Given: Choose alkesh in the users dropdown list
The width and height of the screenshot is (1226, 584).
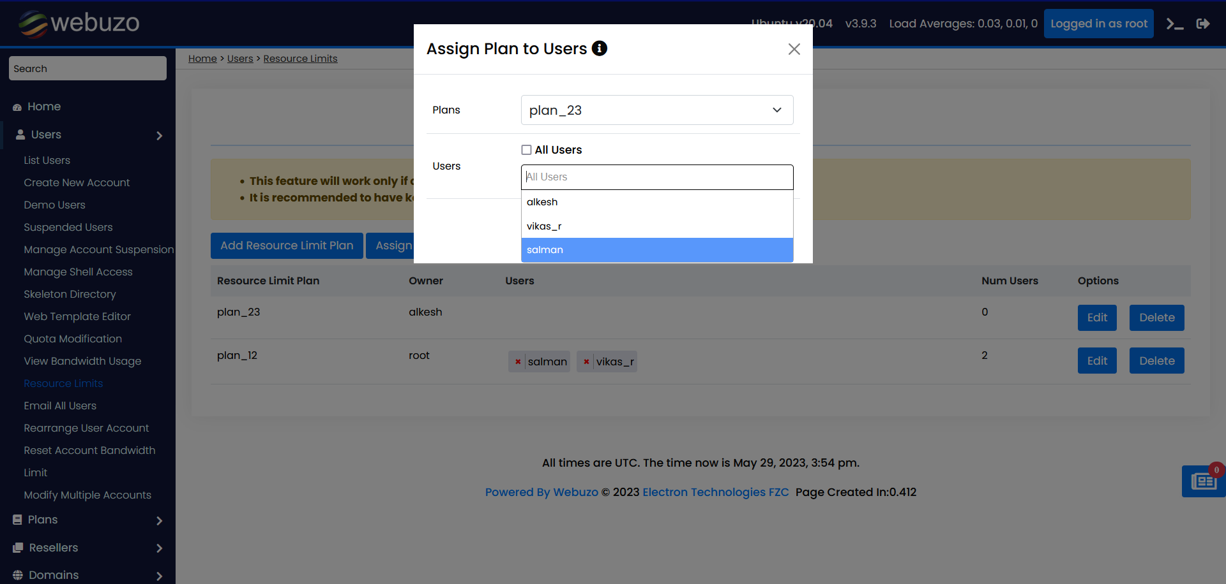Looking at the screenshot, I should tap(656, 202).
